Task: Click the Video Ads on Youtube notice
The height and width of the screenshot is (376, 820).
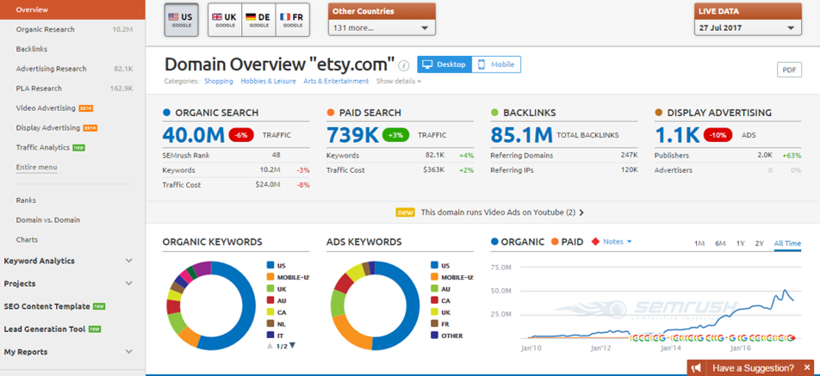Action: (x=489, y=213)
